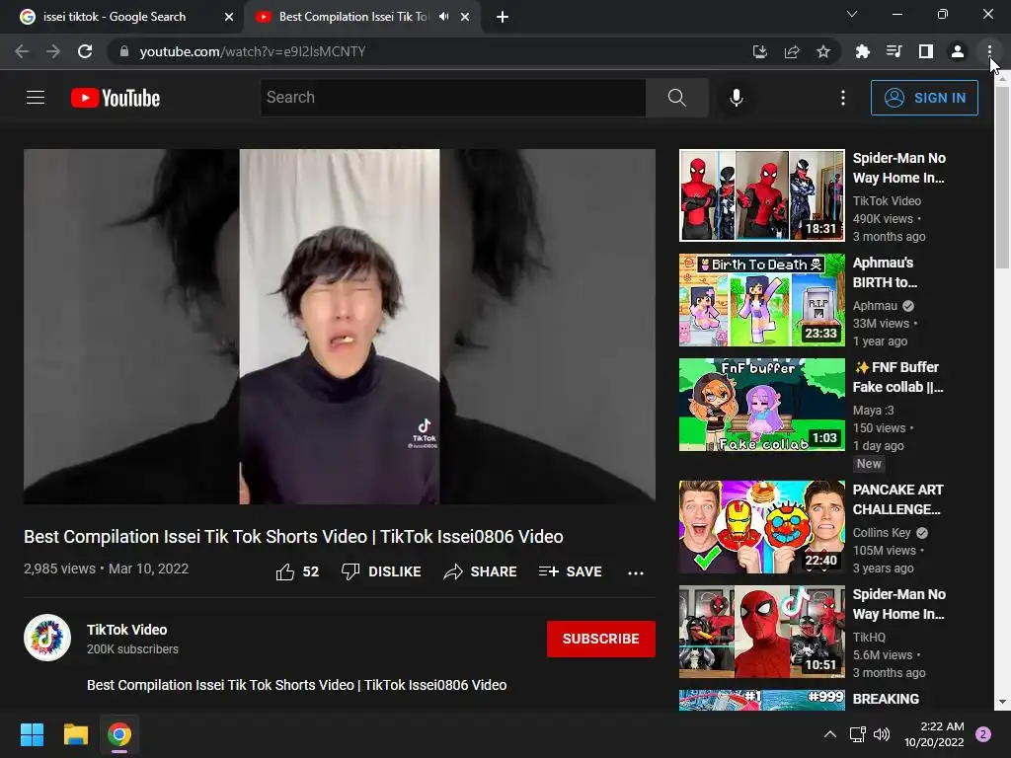Open Spider-Man No Way Home 10:51 thumbnail
The height and width of the screenshot is (758, 1011).
click(x=761, y=632)
